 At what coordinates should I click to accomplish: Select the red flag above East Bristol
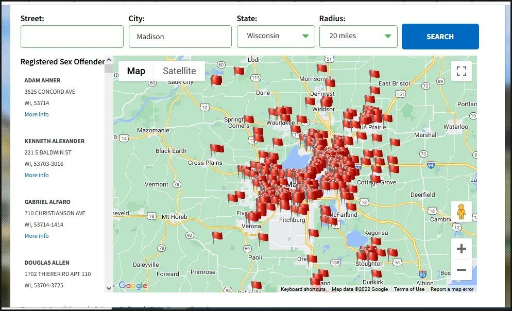pyautogui.click(x=373, y=75)
